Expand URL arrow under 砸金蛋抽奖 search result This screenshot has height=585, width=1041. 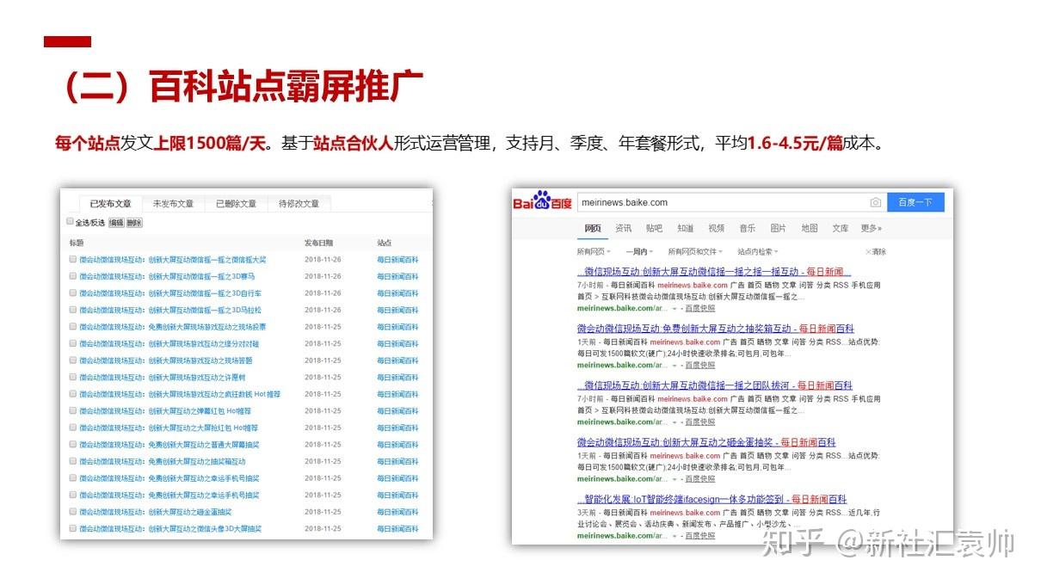[x=674, y=478]
